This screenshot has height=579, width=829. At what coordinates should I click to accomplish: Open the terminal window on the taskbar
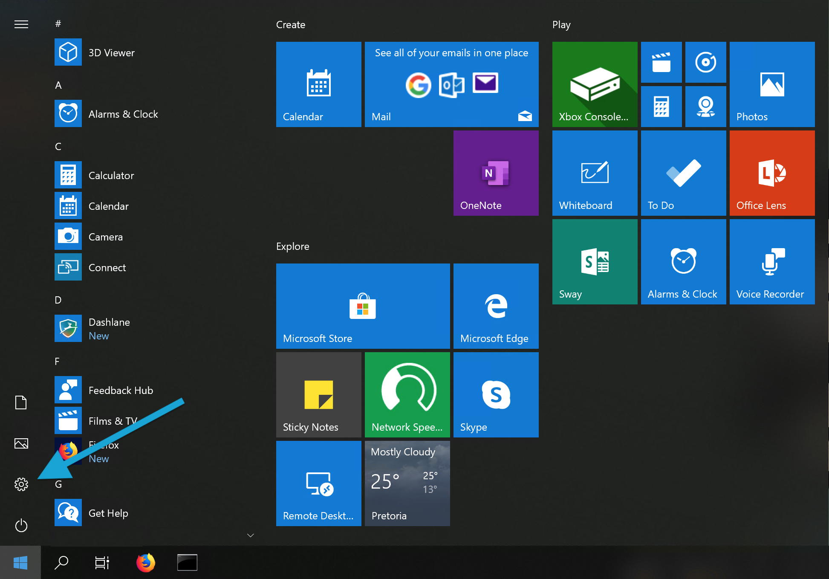point(187,562)
